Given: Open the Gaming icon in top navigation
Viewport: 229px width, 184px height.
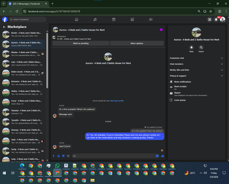Looking at the screenshot, I should [151, 20].
